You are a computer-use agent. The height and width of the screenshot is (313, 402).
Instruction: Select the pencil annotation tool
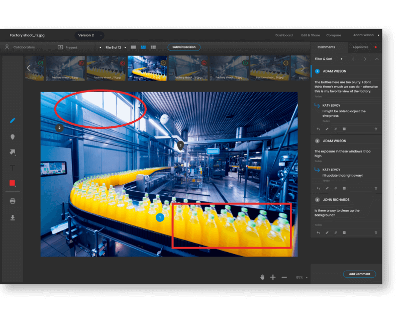(13, 120)
